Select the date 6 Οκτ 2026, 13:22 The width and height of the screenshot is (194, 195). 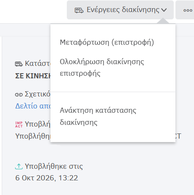click(x=47, y=178)
